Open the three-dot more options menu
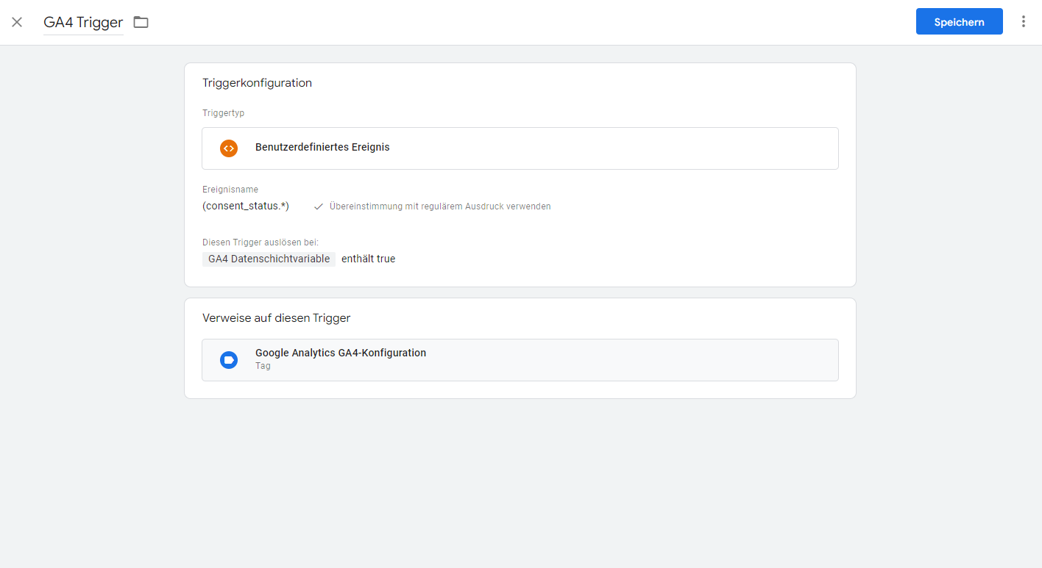 point(1023,21)
